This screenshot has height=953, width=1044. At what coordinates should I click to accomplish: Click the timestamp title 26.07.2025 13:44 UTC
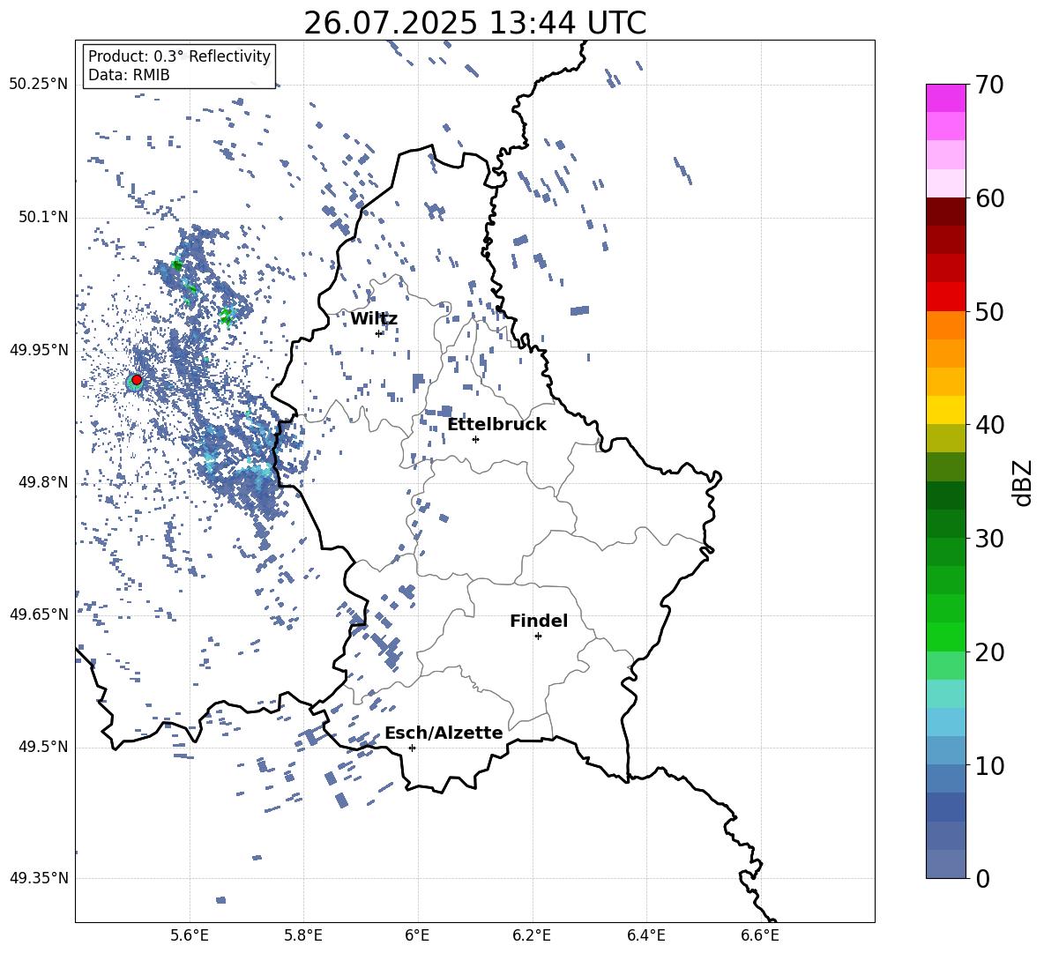tap(474, 23)
